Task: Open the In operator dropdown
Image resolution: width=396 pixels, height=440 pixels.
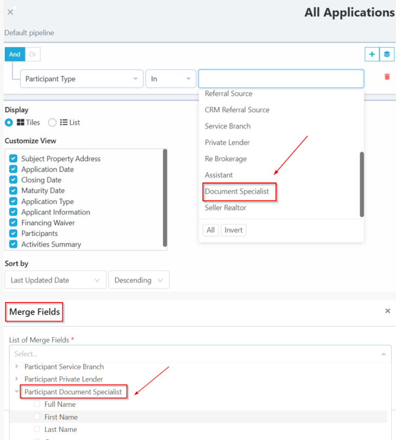Action: [170, 79]
